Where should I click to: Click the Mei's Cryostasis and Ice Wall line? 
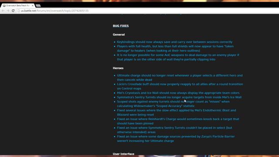(178, 93)
